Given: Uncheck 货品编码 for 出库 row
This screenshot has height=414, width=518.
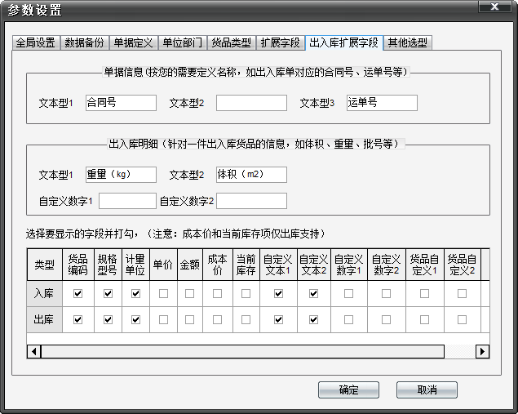Looking at the screenshot, I should point(77,320).
